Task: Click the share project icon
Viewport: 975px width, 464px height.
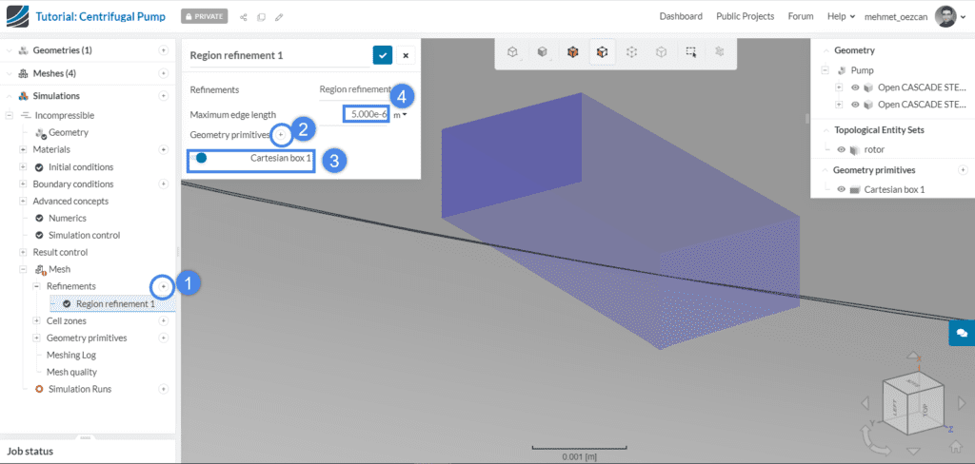Action: tap(243, 17)
